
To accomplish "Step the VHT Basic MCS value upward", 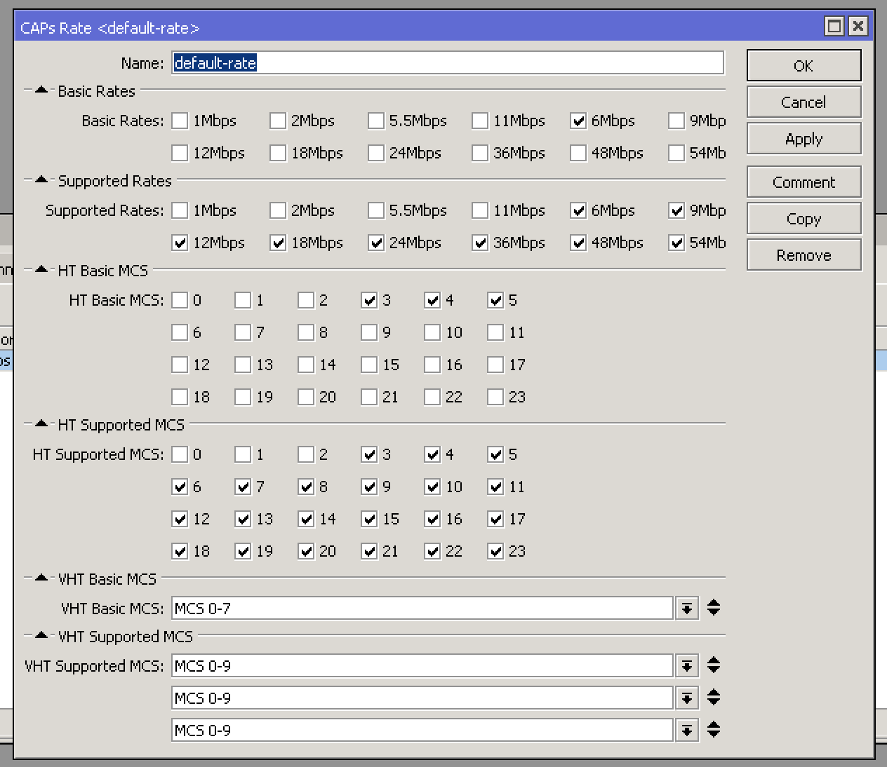I will pos(714,604).
